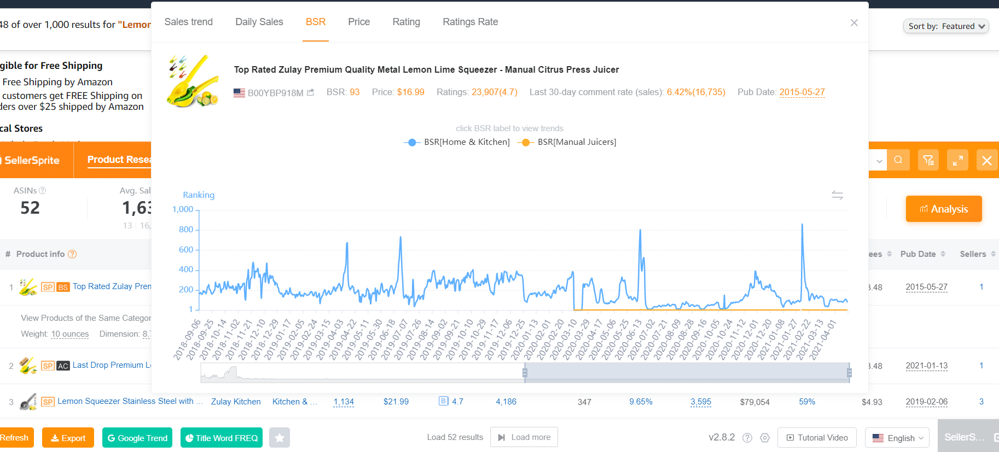Image resolution: width=999 pixels, height=452 pixels.
Task: Click the expand fullscreen arrows icon
Action: pyautogui.click(x=957, y=160)
